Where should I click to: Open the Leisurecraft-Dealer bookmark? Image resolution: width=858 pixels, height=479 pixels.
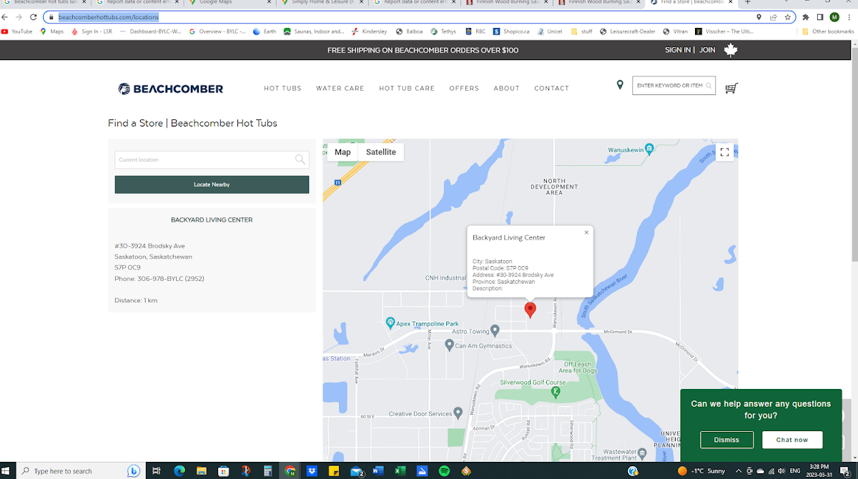[x=628, y=31]
